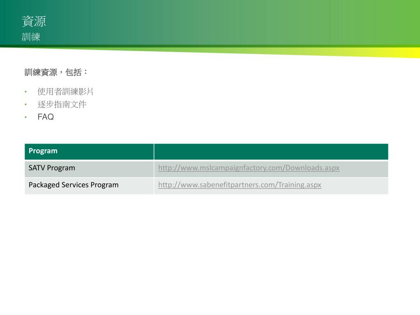
Task: Click the heading '訓練資源，包括：'
Action: [x=56, y=72]
